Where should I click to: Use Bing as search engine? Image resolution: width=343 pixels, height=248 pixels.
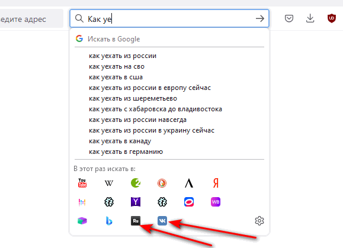pos(109,221)
